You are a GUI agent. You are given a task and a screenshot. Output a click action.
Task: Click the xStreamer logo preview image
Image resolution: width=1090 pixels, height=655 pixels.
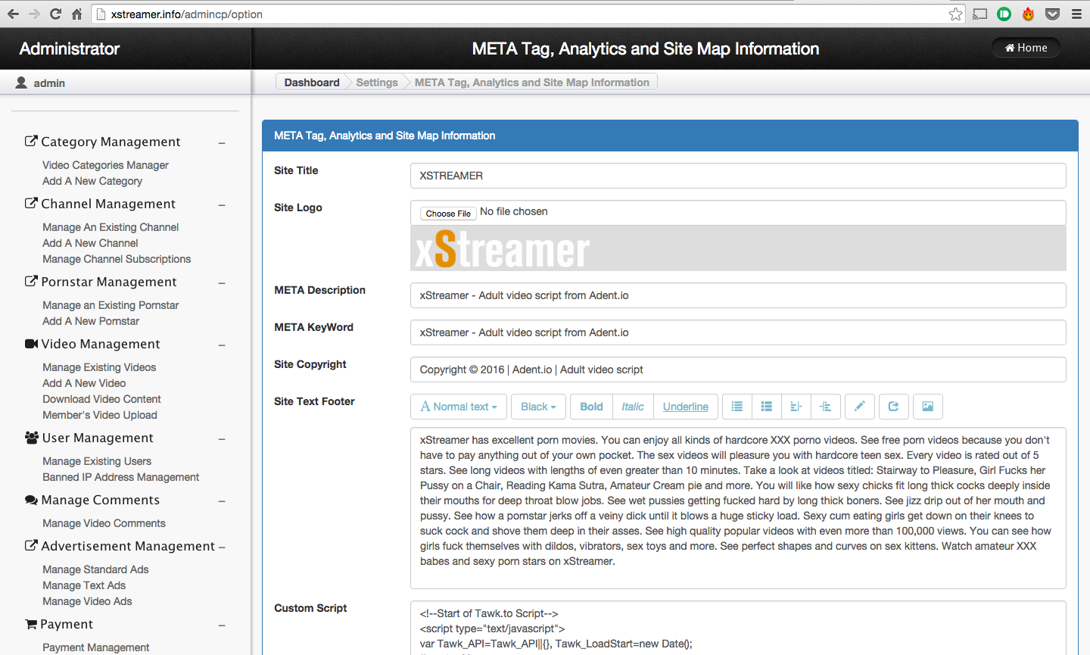[x=502, y=249]
